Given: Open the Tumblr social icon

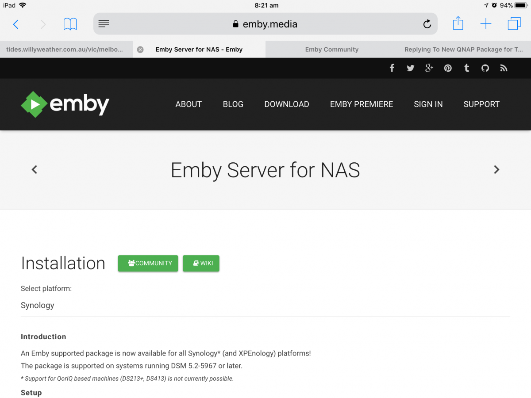Looking at the screenshot, I should (x=466, y=68).
